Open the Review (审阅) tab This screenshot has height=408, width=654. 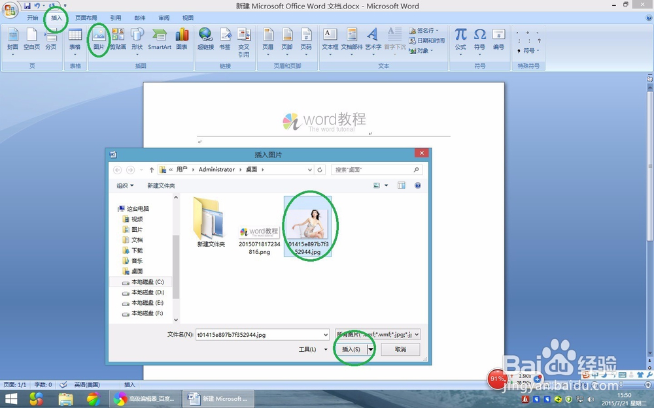164,18
